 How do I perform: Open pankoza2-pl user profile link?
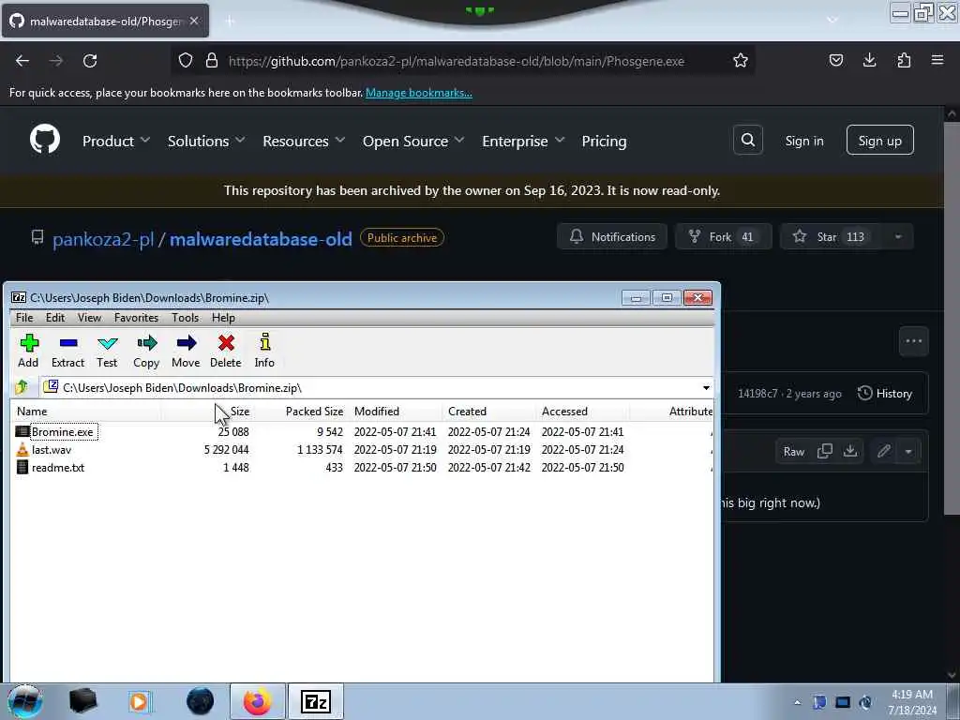(103, 238)
